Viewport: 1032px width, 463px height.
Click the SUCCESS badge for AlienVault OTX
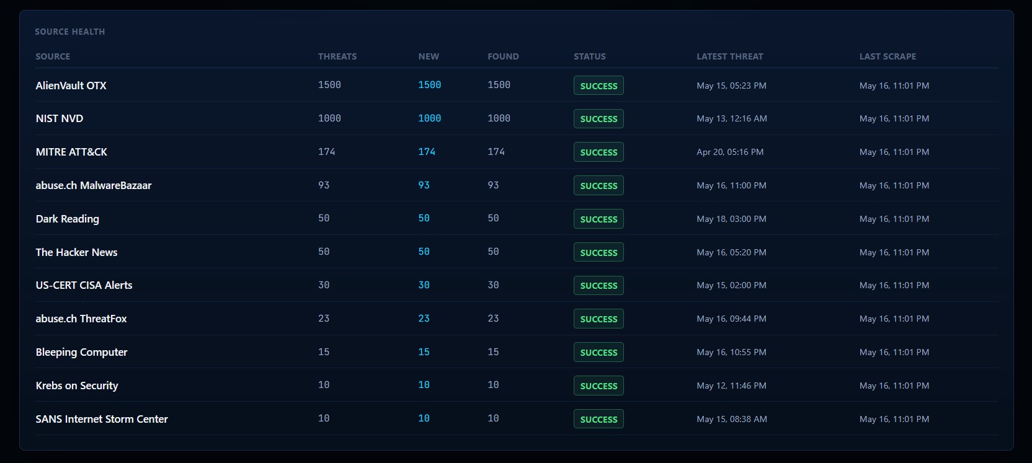[598, 86]
